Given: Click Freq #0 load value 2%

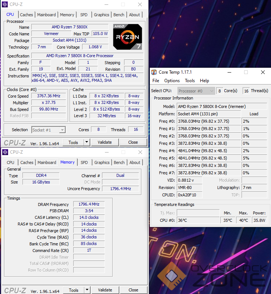Looking at the screenshot, I should click(254, 121).
